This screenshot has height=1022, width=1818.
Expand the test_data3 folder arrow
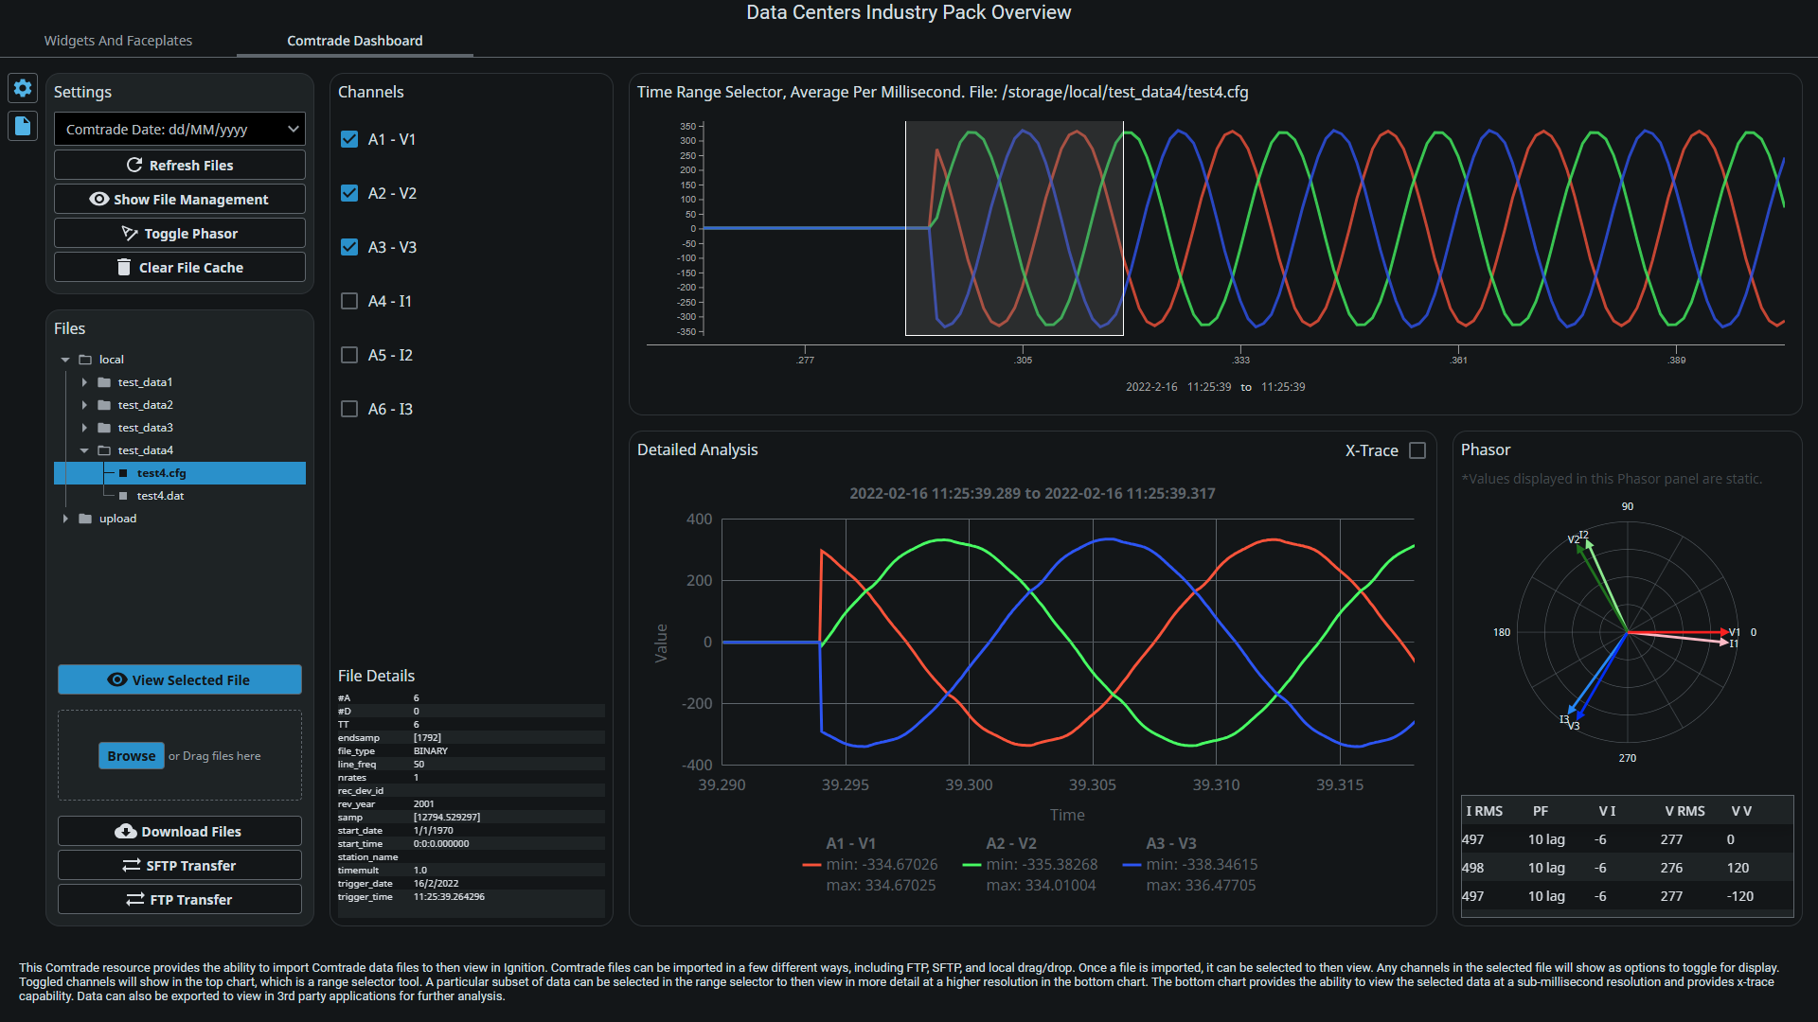pyautogui.click(x=84, y=428)
